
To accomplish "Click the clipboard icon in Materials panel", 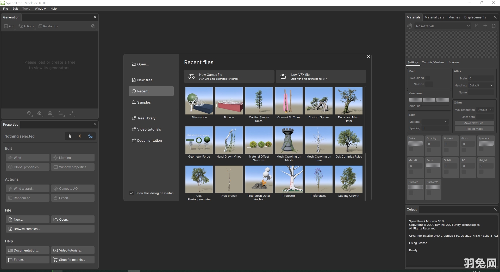I will pyautogui.click(x=494, y=26).
